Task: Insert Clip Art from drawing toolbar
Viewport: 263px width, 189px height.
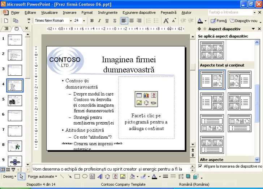Action: [x=115, y=176]
